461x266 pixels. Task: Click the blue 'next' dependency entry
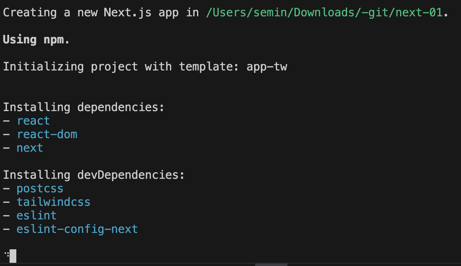click(30, 148)
